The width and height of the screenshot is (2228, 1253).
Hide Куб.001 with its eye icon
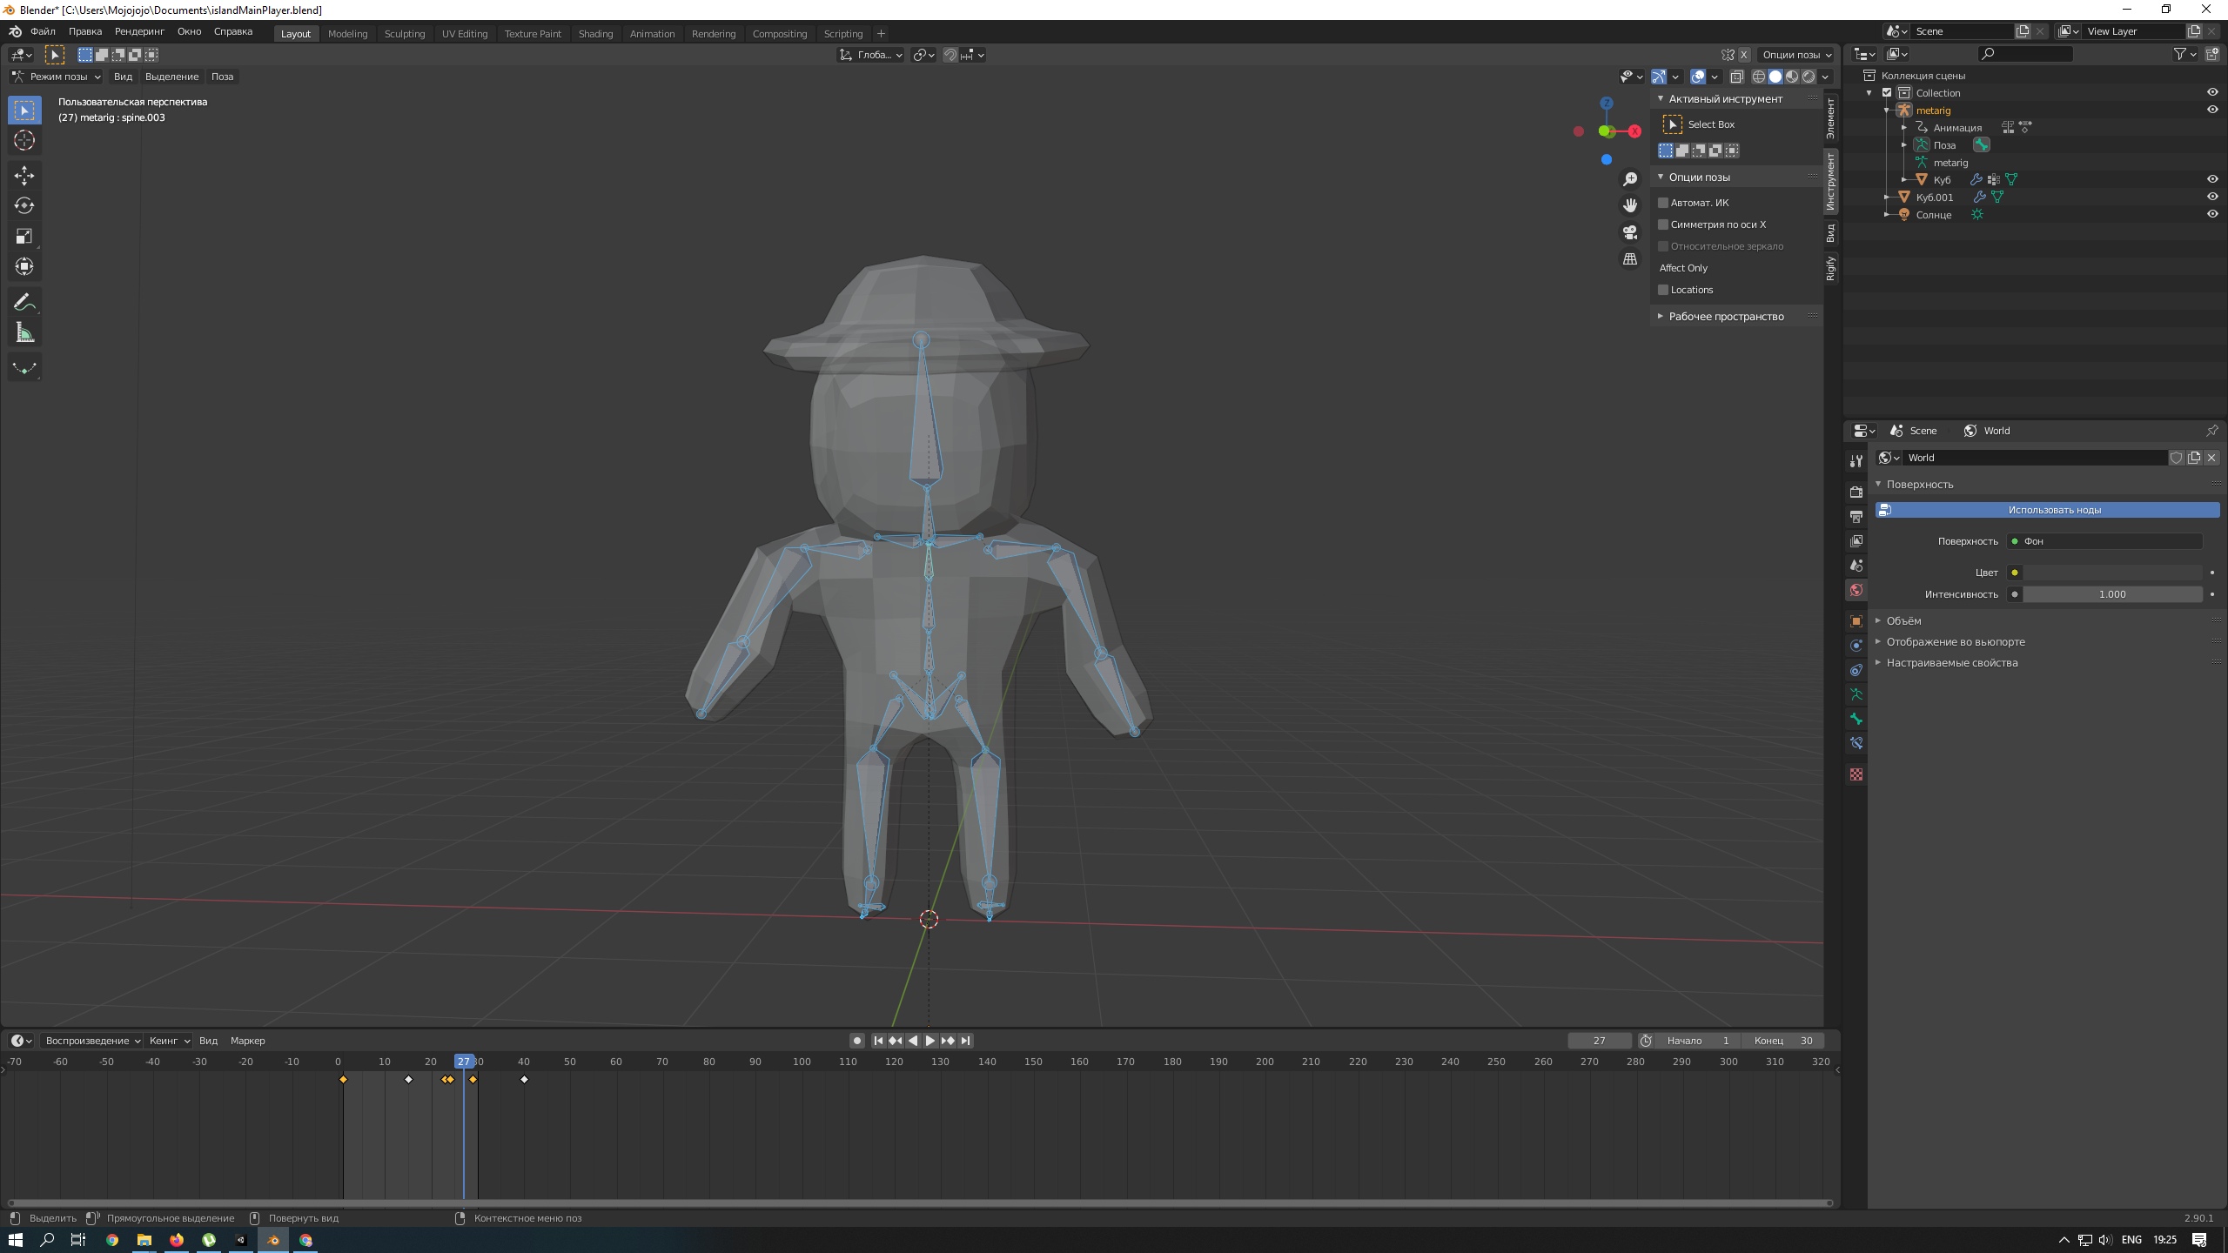2212,198
